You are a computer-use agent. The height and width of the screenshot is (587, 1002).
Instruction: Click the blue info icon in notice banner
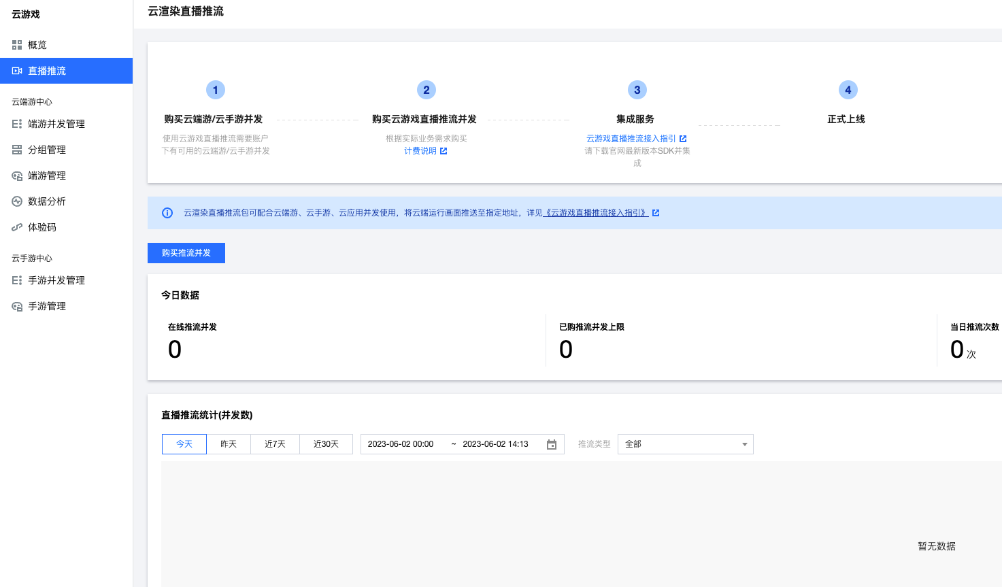tap(167, 213)
